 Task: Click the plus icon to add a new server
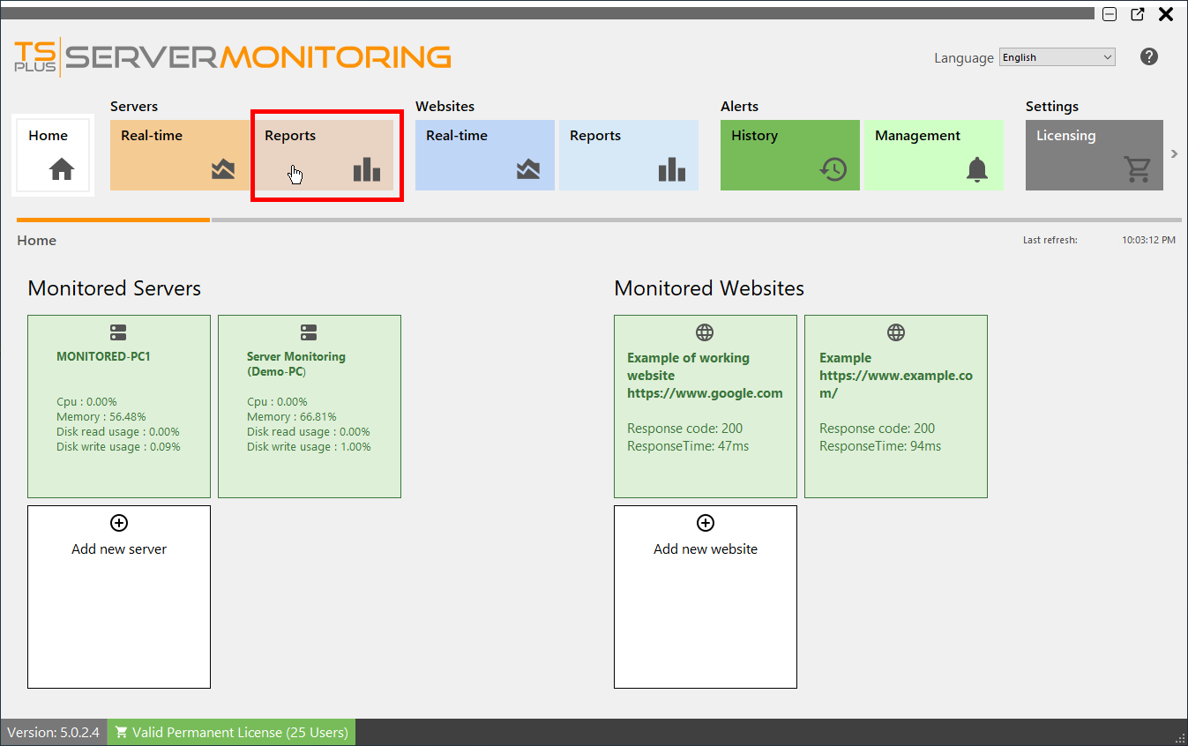pos(118,523)
